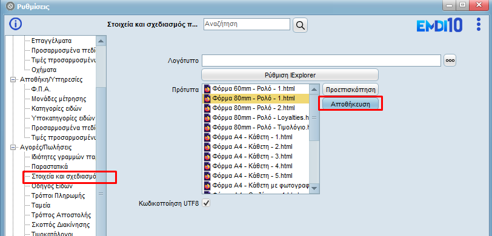Collapse the Αποθήκη/Υπηρεσίες tree node

[13, 80]
